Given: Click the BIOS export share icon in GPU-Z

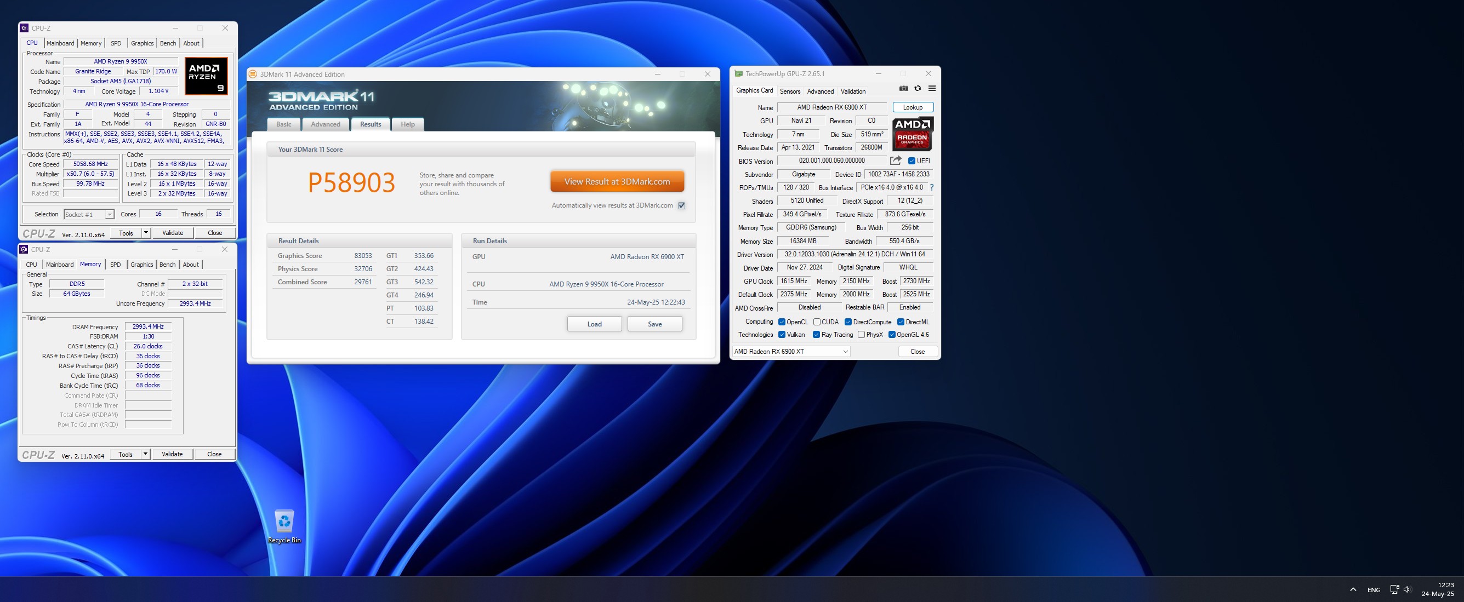Looking at the screenshot, I should 896,160.
